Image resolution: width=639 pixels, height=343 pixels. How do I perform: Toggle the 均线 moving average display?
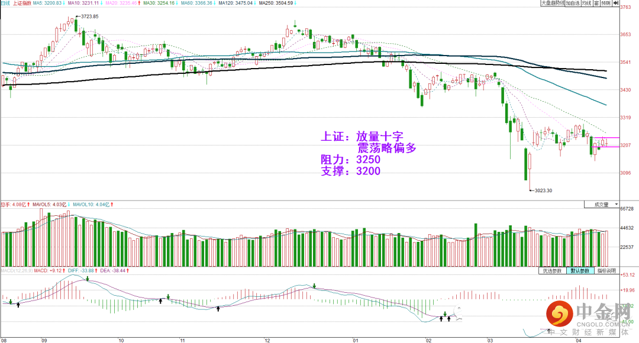point(587,3)
